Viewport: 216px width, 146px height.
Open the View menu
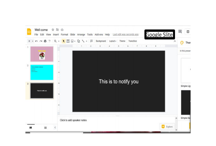[x=48, y=34]
